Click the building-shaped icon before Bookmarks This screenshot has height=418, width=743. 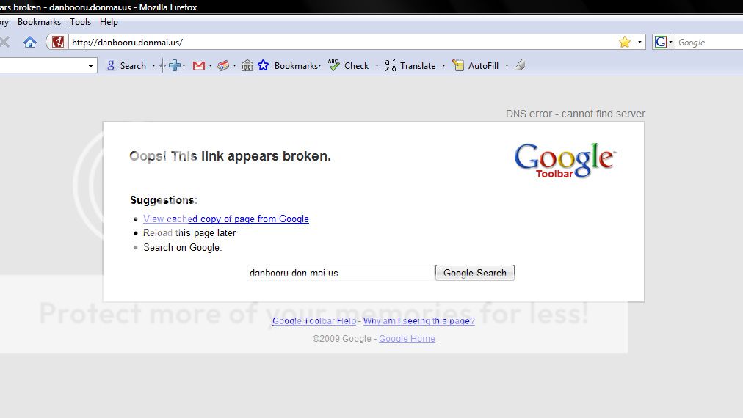[247, 65]
